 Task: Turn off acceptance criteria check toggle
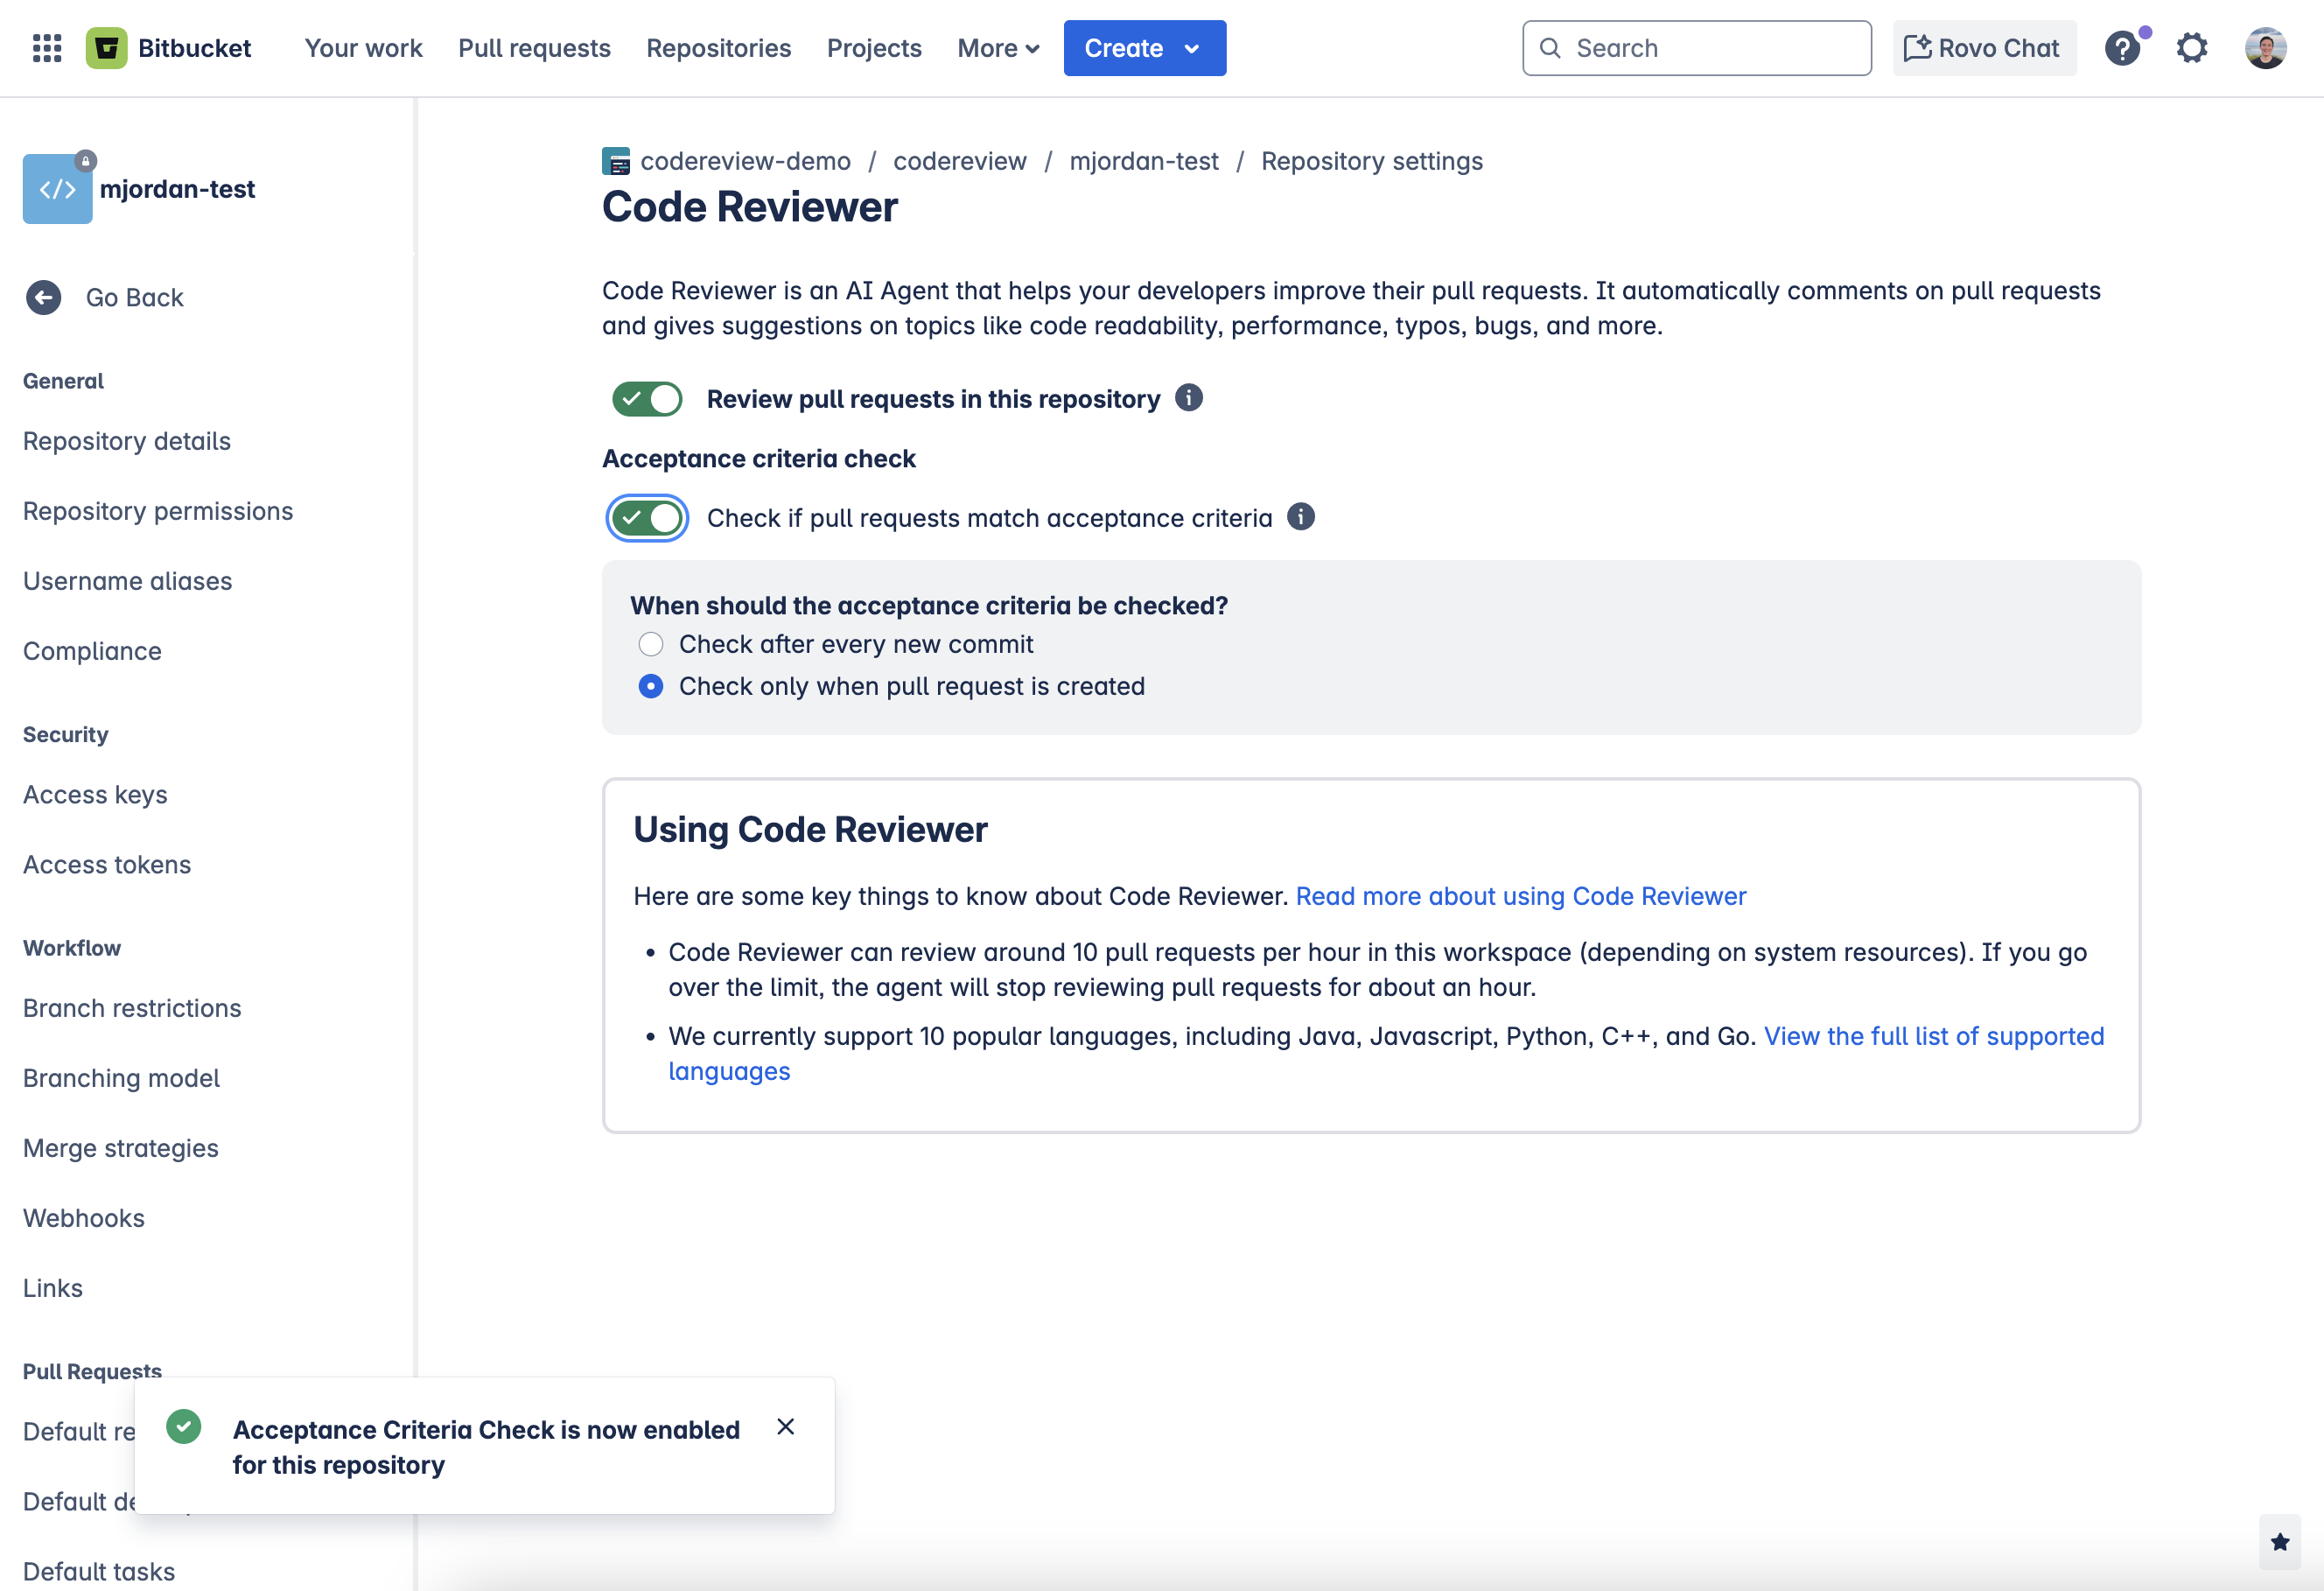[647, 518]
